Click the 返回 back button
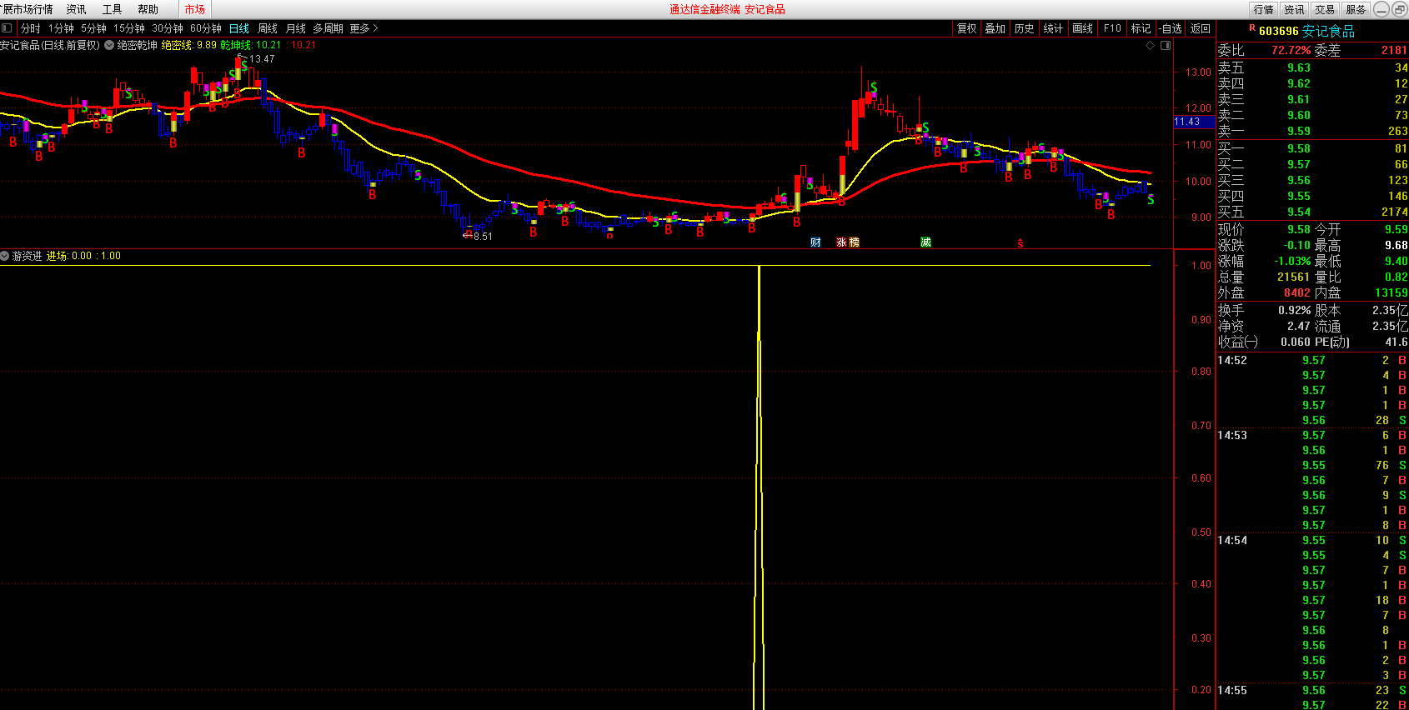This screenshot has height=710, width=1409. 1200,28
